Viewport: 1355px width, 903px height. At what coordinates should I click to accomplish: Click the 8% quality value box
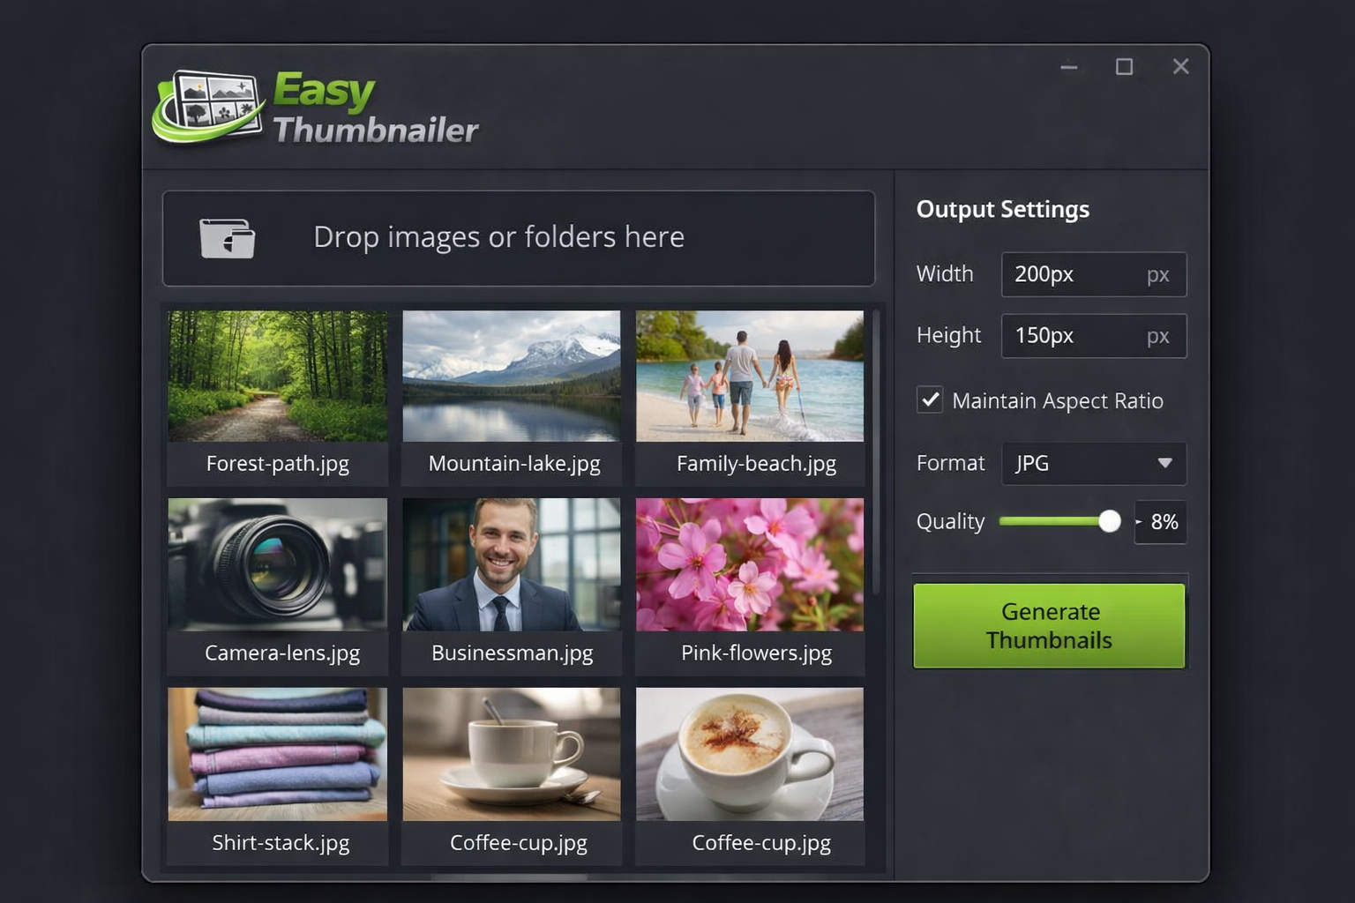[x=1161, y=522]
